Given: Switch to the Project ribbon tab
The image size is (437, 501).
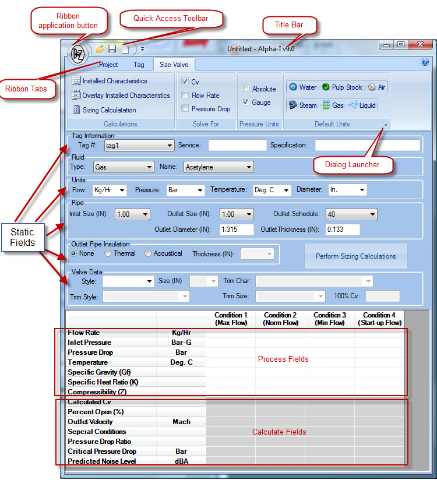Looking at the screenshot, I should point(108,65).
